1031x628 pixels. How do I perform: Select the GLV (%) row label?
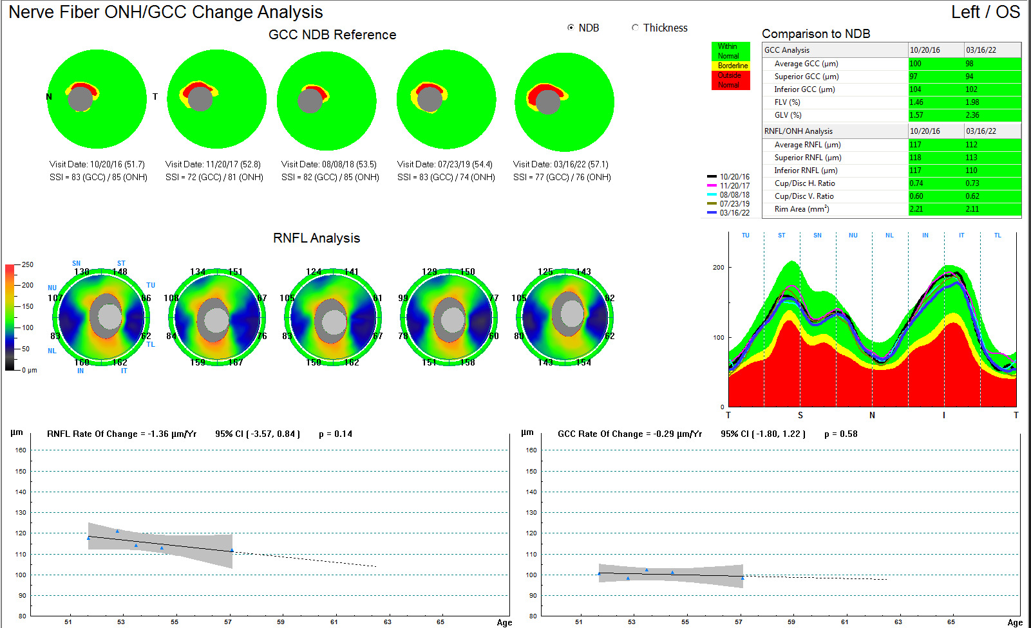pos(788,115)
